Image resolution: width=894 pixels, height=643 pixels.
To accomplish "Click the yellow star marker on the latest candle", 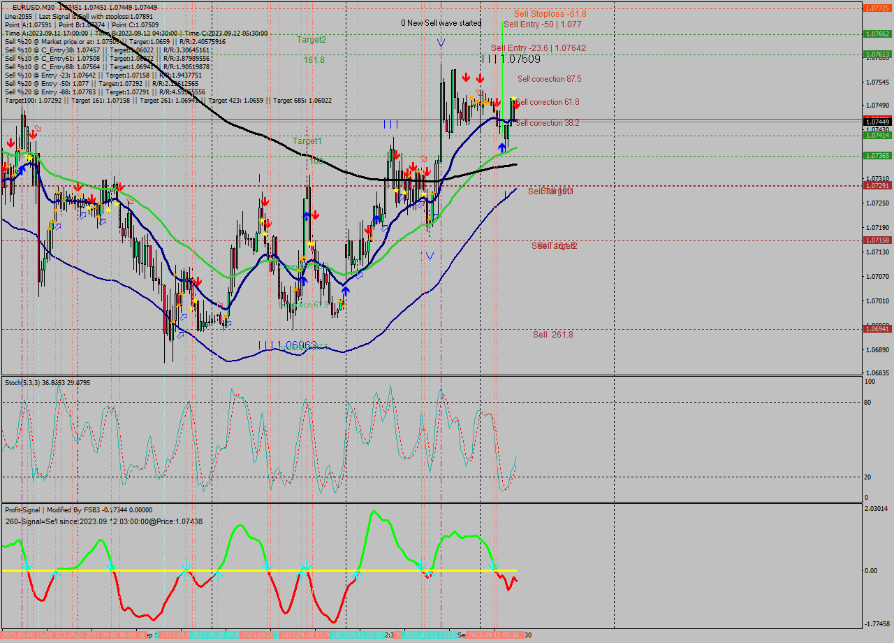I will pyautogui.click(x=513, y=98).
